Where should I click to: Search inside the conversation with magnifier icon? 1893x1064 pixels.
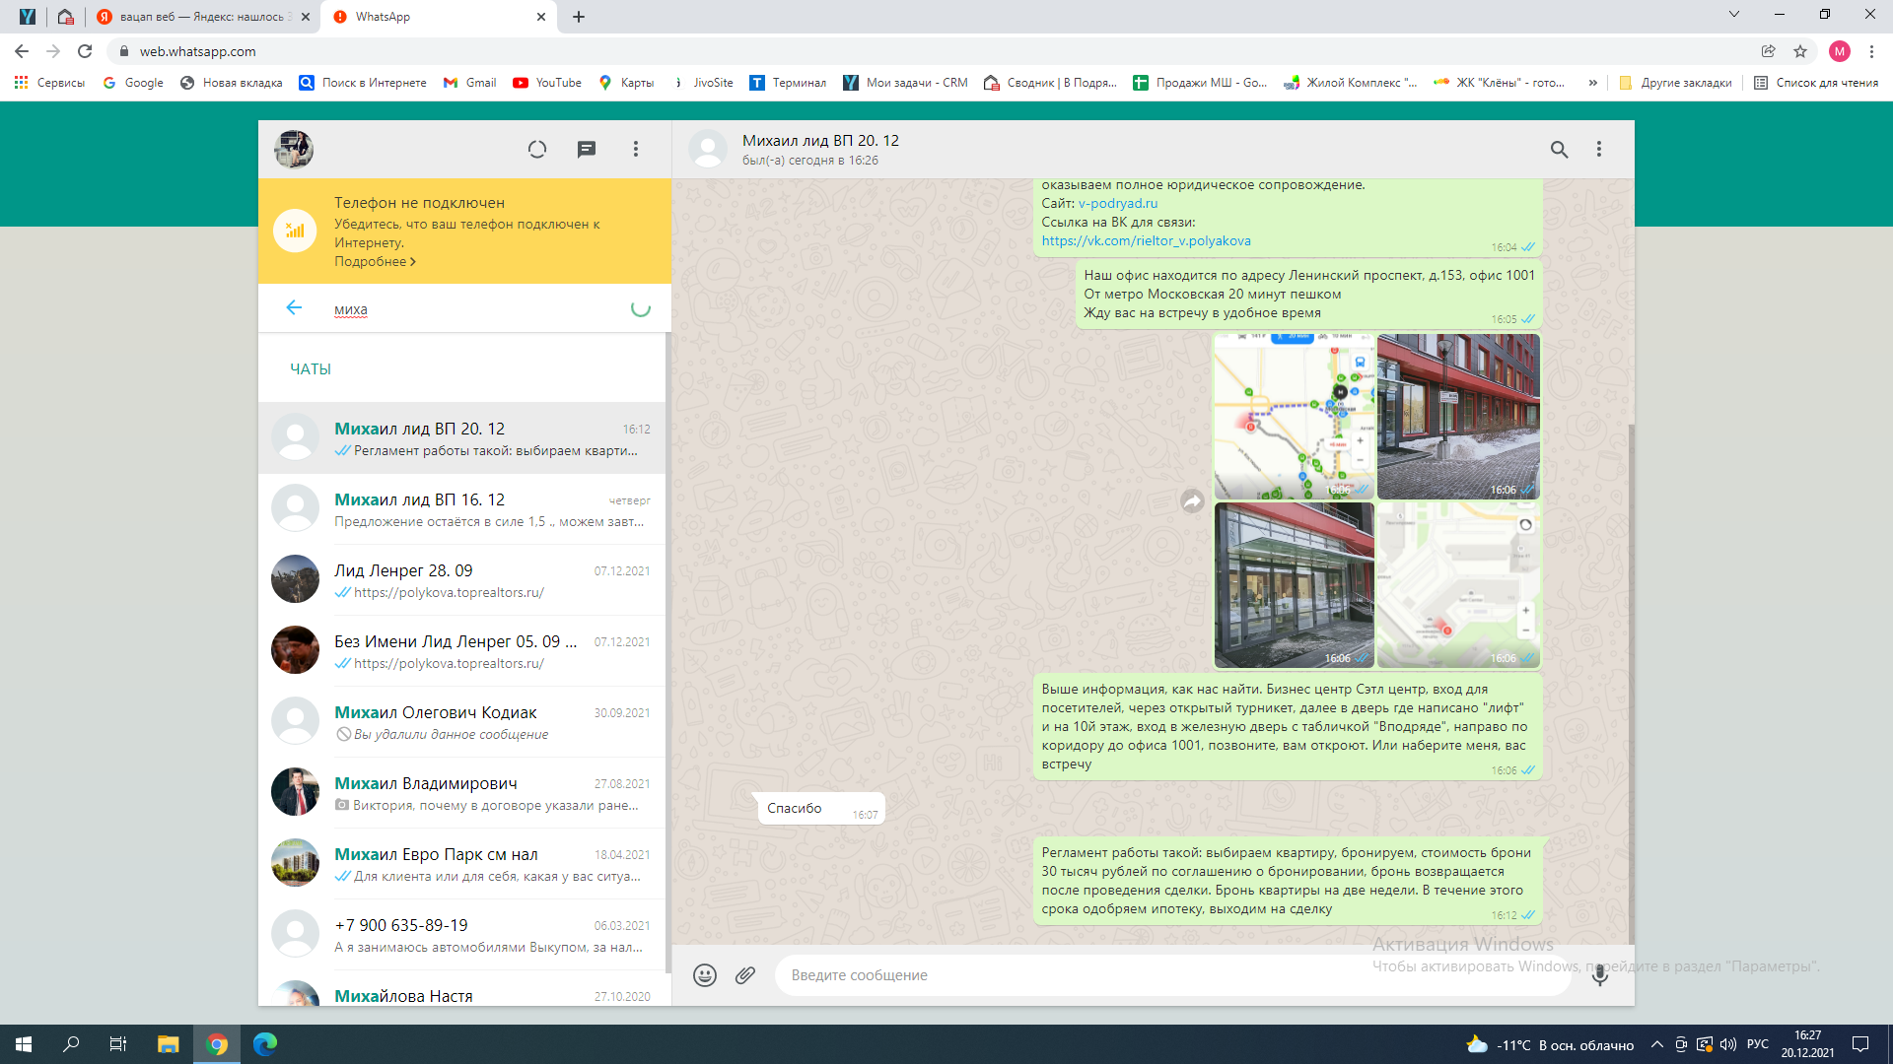tap(1559, 150)
